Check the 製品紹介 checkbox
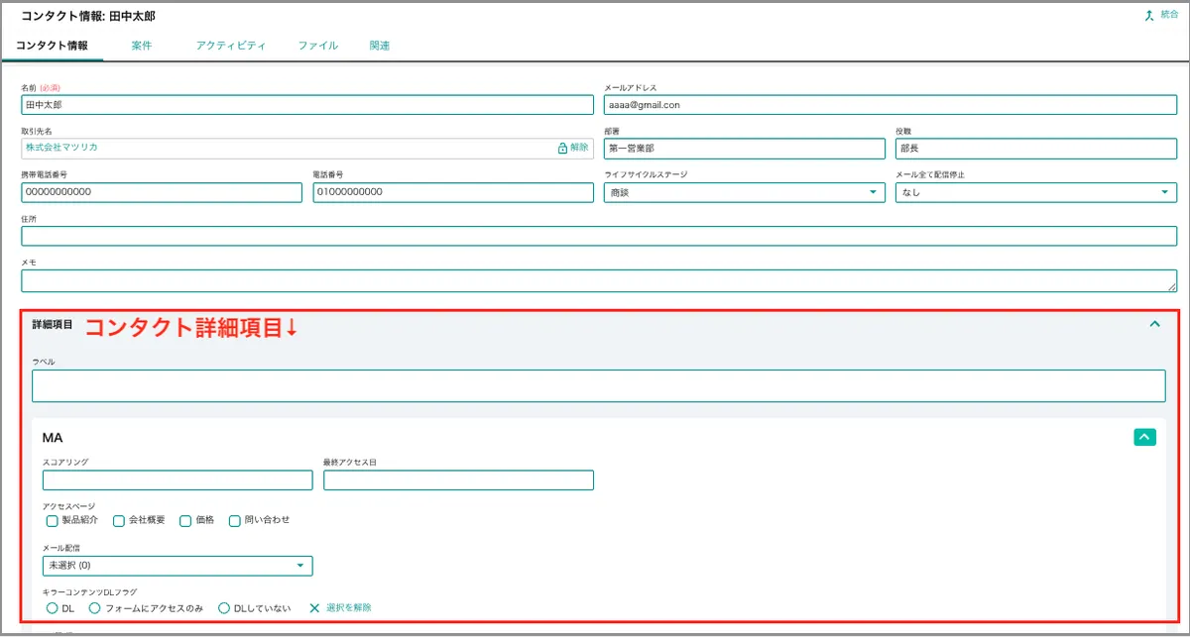1190x637 pixels. [x=53, y=520]
